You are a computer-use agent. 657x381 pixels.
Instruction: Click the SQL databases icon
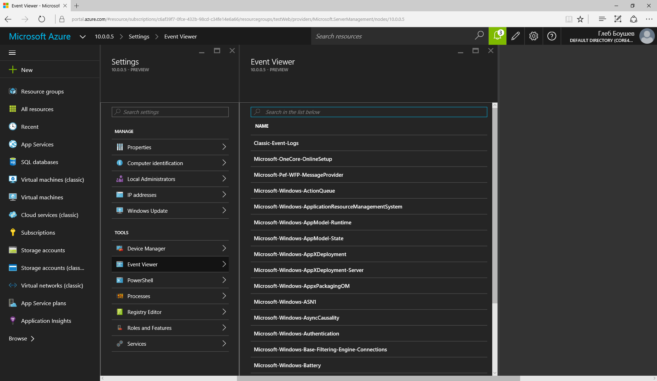click(x=13, y=162)
